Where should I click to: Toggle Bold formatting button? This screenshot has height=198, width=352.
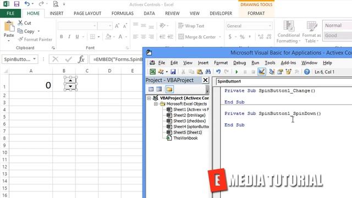[61, 37]
